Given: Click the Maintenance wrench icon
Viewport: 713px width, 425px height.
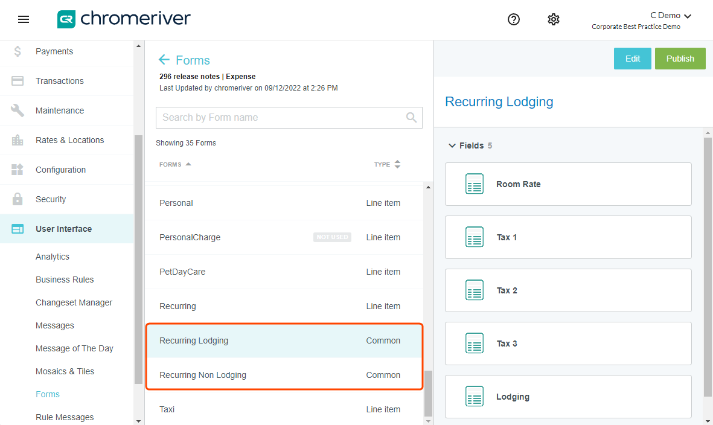Looking at the screenshot, I should [18, 110].
